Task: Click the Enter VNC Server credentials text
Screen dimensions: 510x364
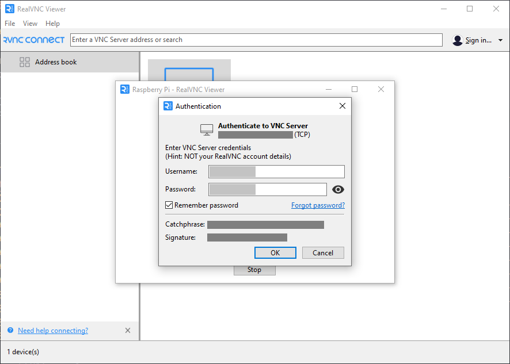Action: click(x=208, y=148)
